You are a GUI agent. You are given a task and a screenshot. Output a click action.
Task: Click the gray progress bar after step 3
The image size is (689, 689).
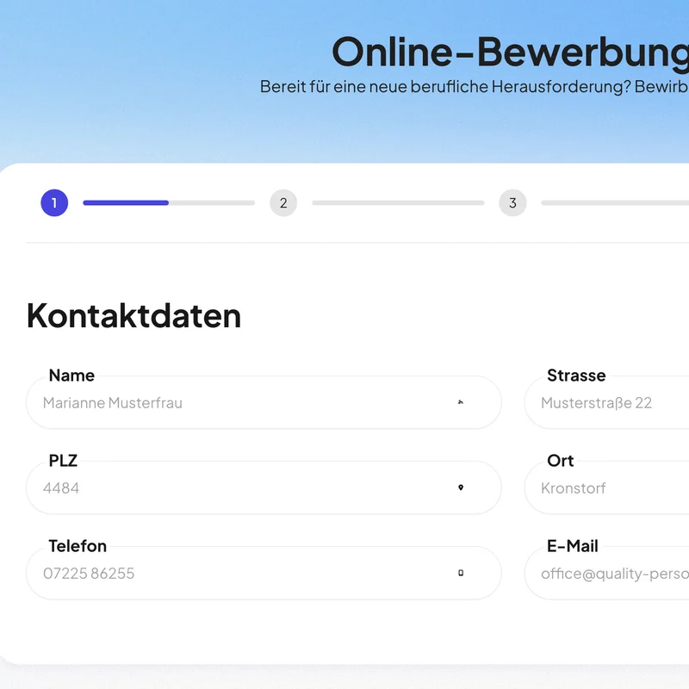pos(615,202)
